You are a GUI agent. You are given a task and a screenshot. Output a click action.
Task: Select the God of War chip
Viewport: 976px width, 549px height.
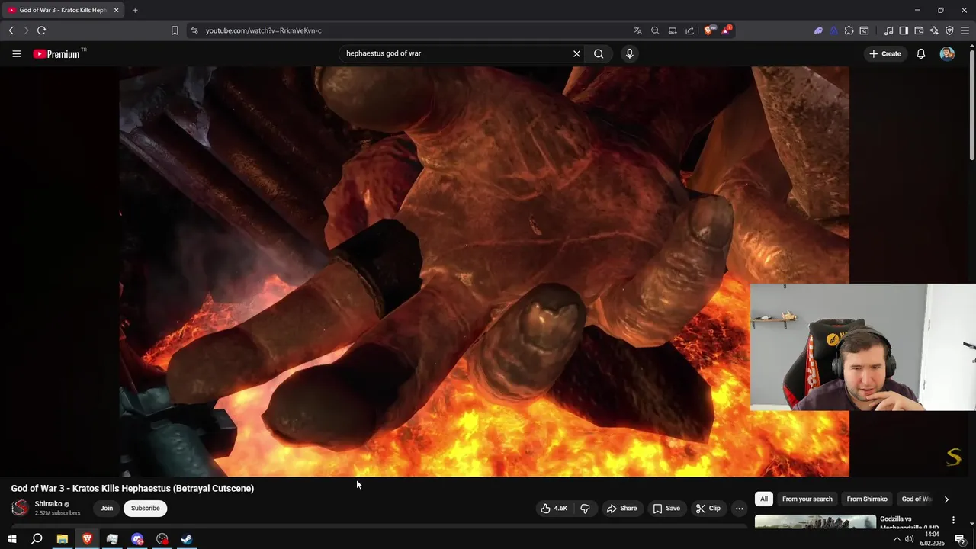(x=917, y=499)
